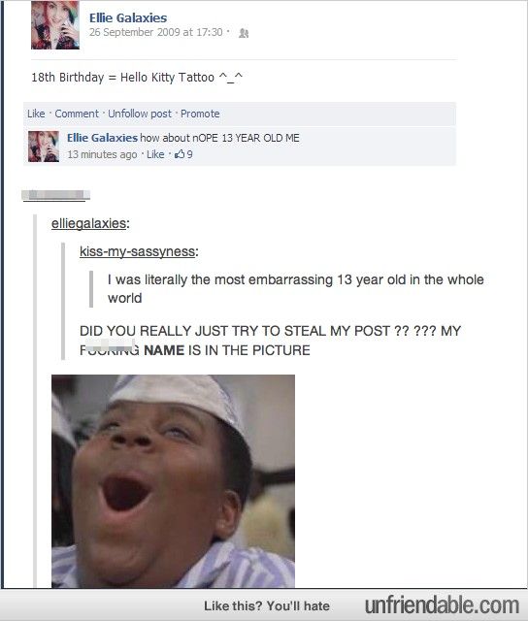This screenshot has height=621, width=528.
Task: Click Ellie Galaxies name in the comment
Action: pyautogui.click(x=102, y=138)
